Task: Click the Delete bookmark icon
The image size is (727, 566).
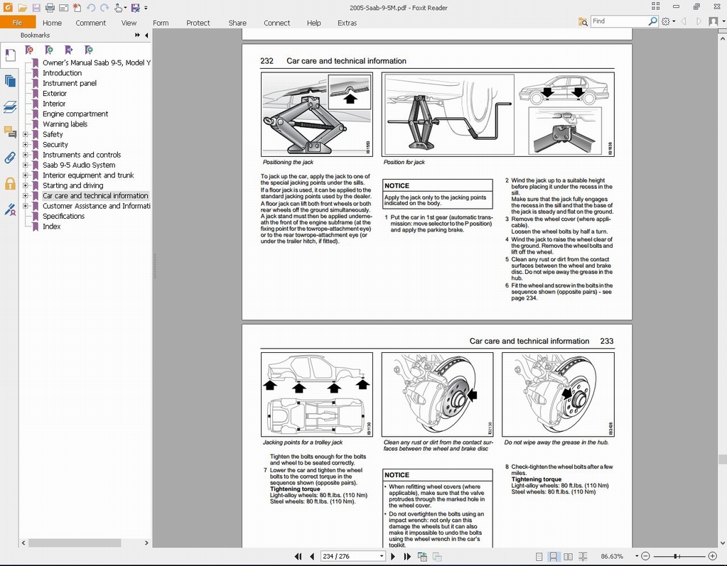Action: click(29, 50)
